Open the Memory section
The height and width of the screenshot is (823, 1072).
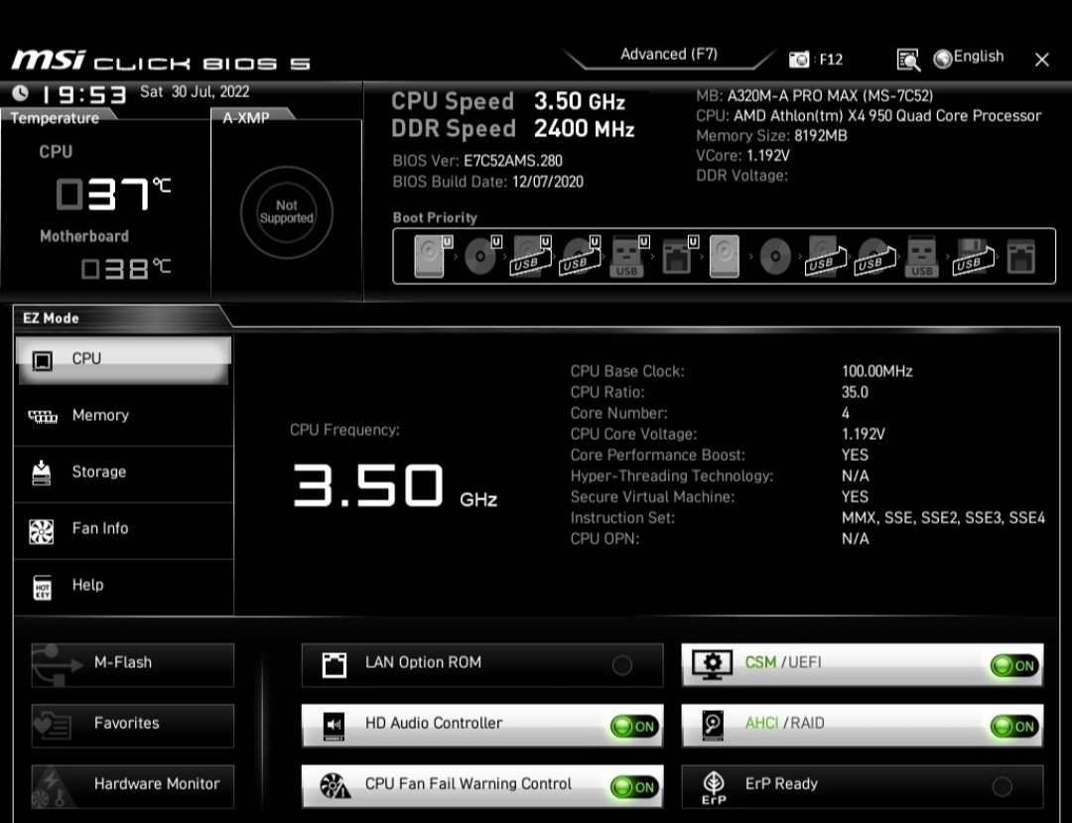[124, 416]
